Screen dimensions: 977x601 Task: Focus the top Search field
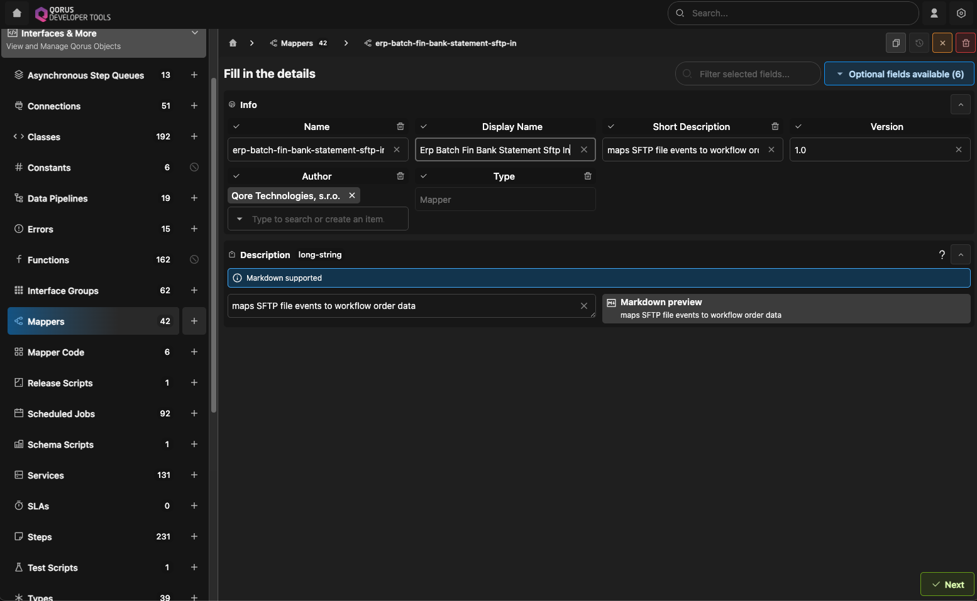click(x=793, y=13)
